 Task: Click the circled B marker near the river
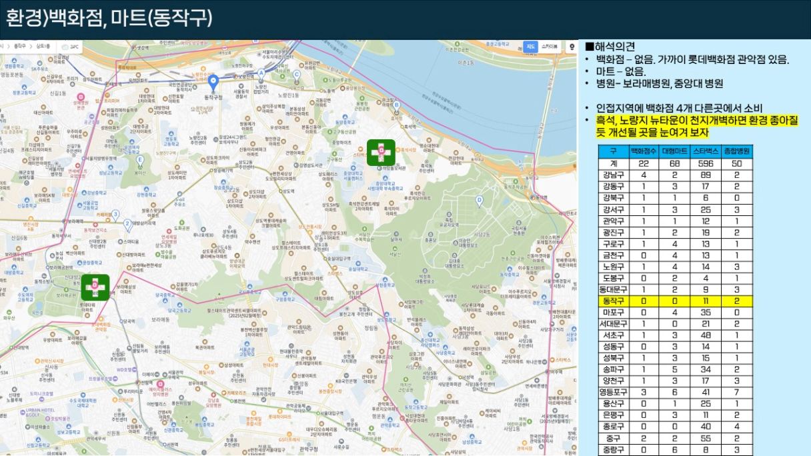pyautogui.click(x=395, y=105)
